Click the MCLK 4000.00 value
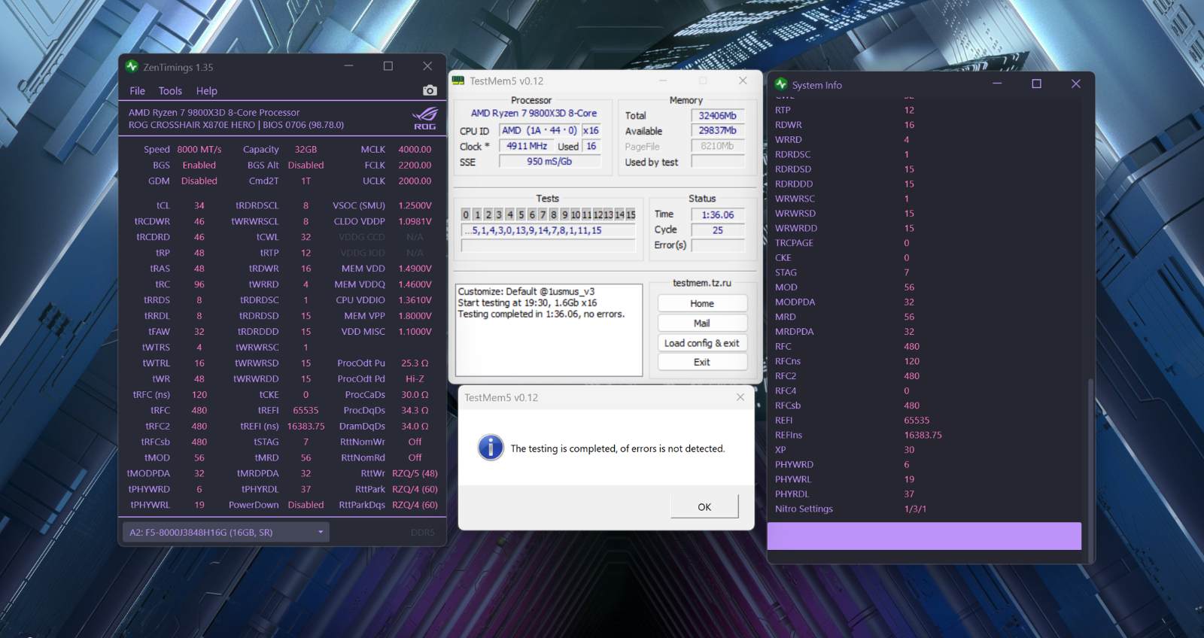1204x638 pixels. pos(415,149)
